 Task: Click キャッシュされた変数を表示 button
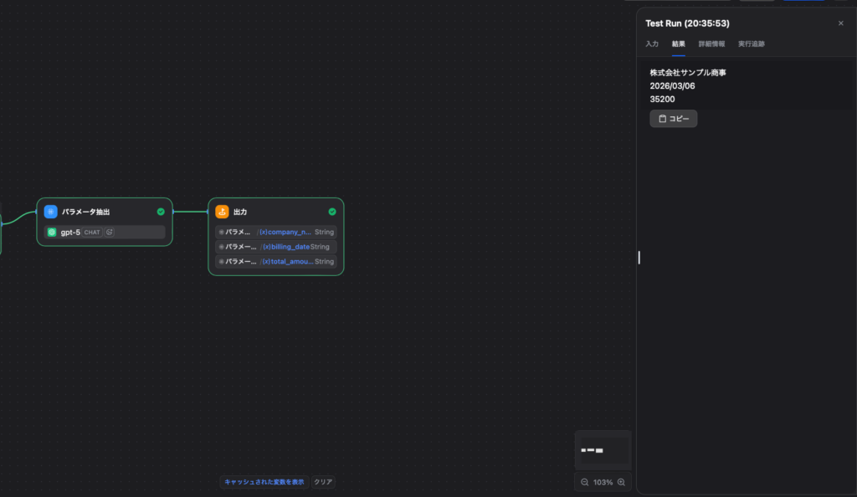coord(264,482)
